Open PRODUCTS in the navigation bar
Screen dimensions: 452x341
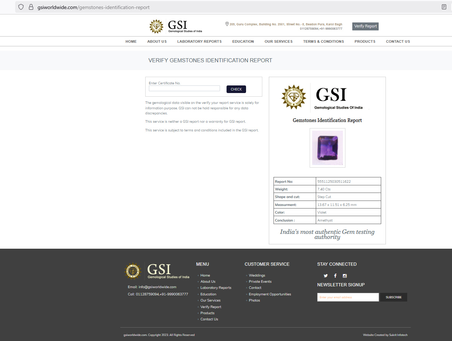365,42
